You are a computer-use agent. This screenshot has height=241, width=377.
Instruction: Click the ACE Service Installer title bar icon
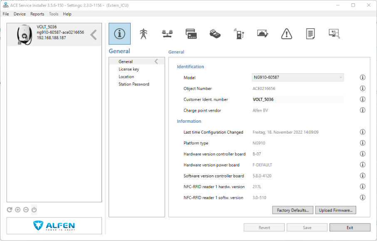[5, 5]
